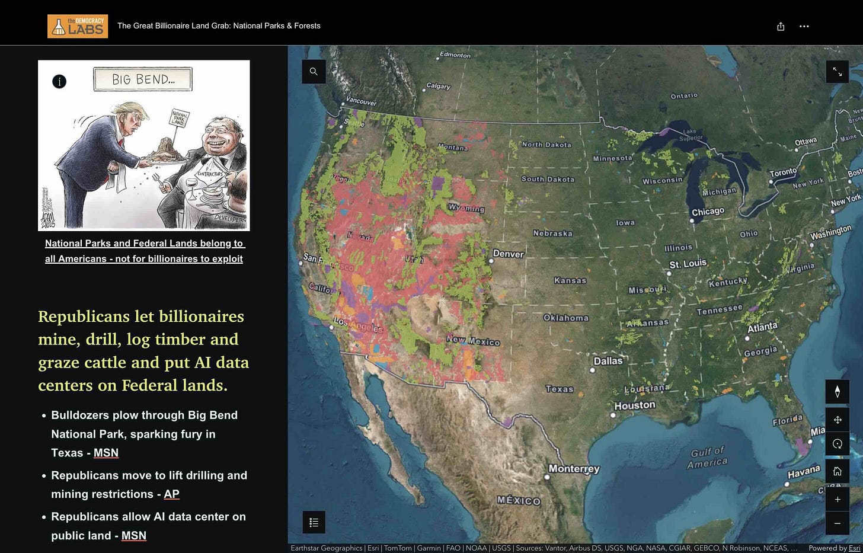The width and height of the screenshot is (863, 553).
Task: Click the Houston city label on map
Action: [x=635, y=405]
